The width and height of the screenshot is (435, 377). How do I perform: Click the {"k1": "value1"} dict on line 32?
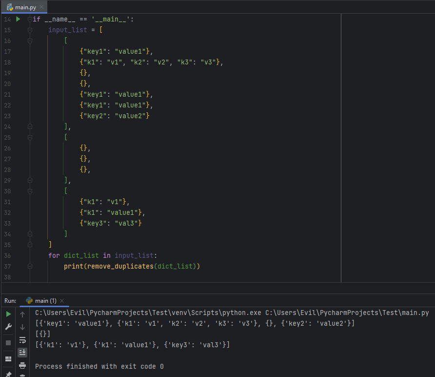click(111, 212)
